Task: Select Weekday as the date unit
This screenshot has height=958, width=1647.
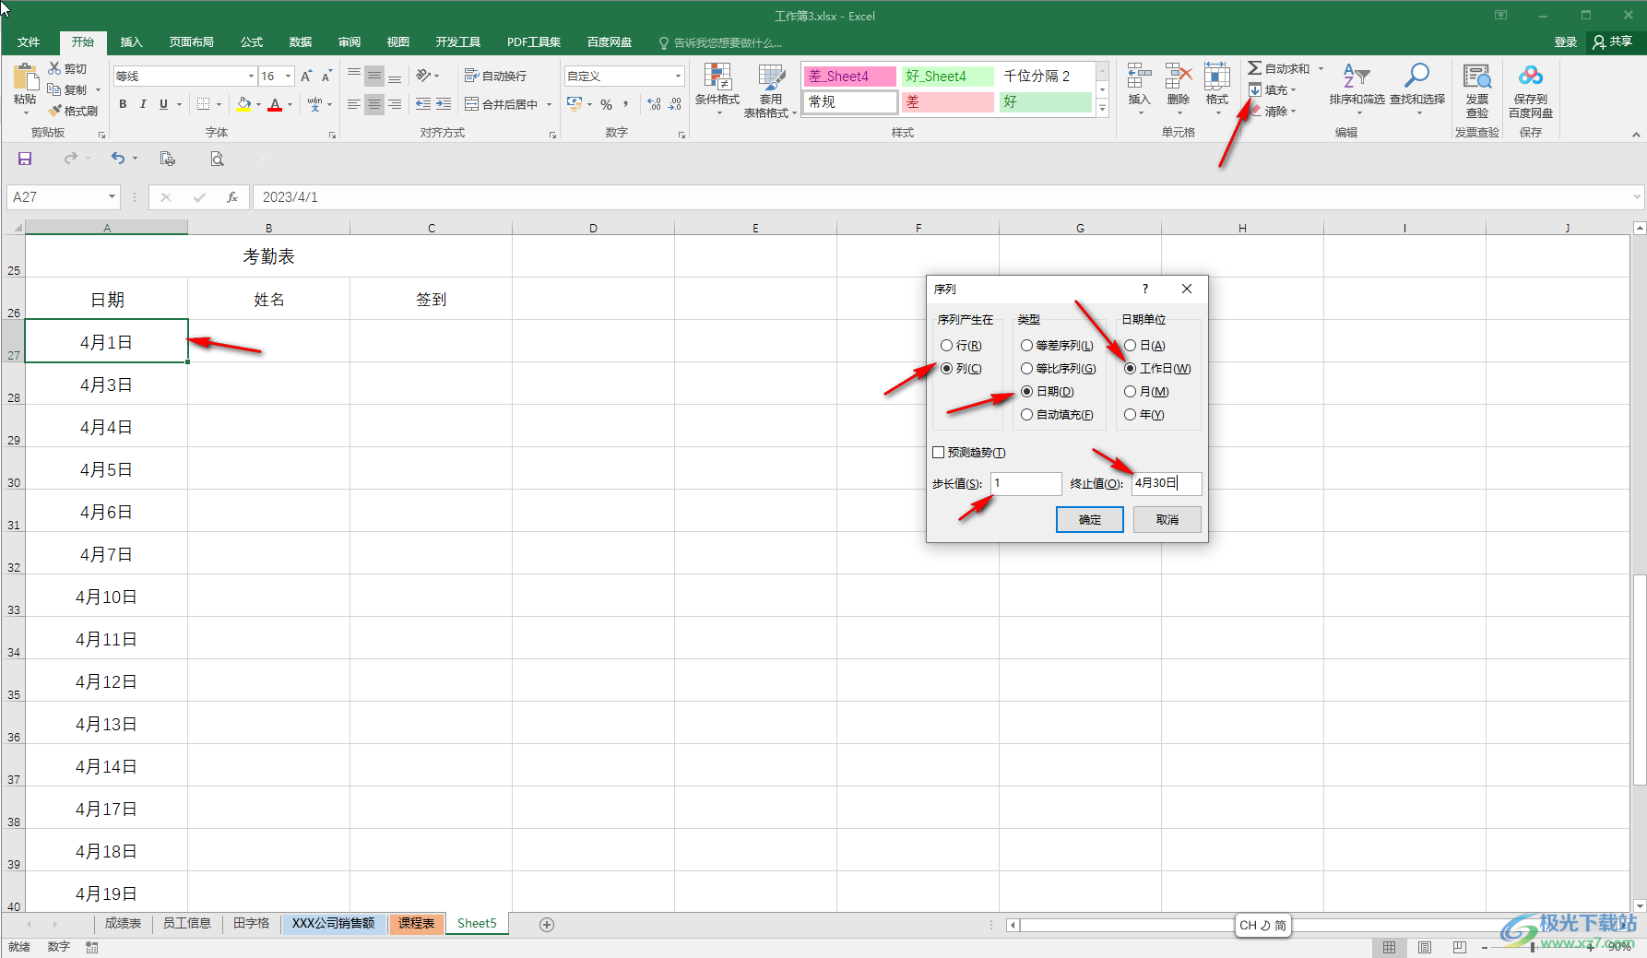Action: coord(1130,369)
